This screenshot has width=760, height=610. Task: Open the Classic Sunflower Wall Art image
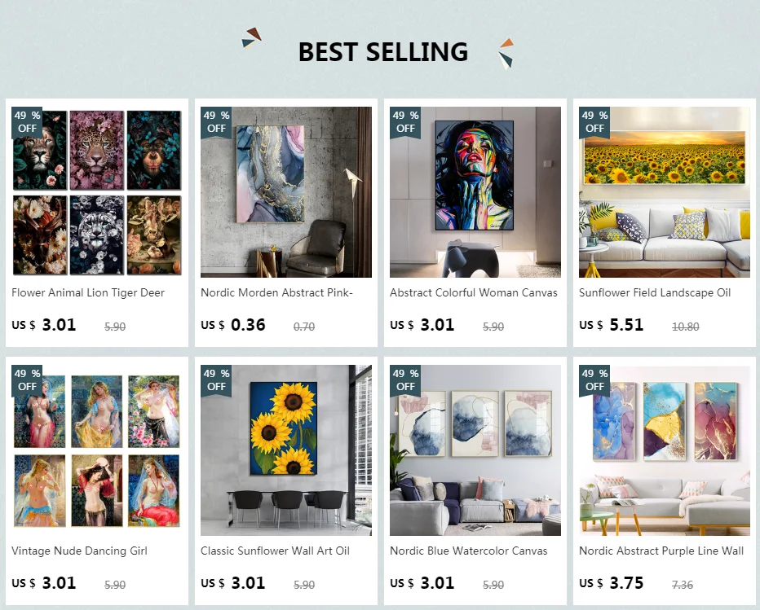tap(286, 450)
